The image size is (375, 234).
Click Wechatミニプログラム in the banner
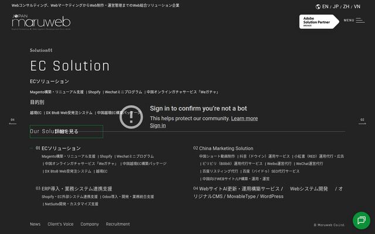[124, 92]
